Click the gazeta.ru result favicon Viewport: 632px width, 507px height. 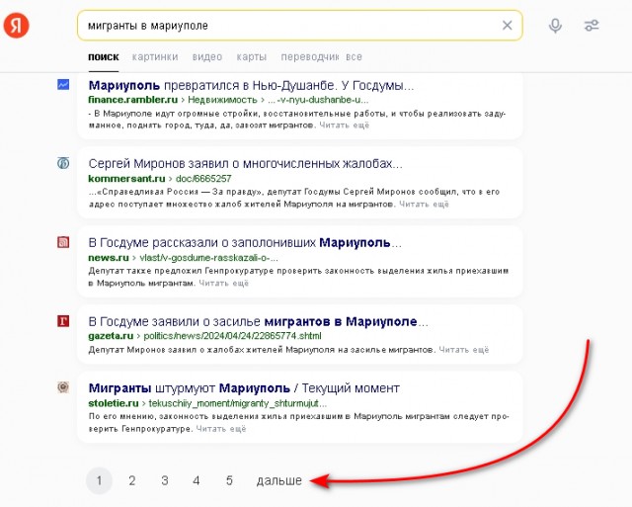63,321
